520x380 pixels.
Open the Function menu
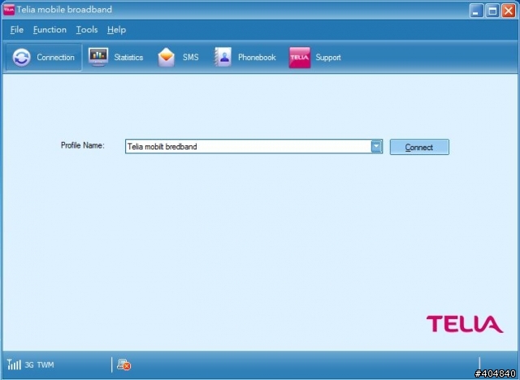click(x=50, y=30)
